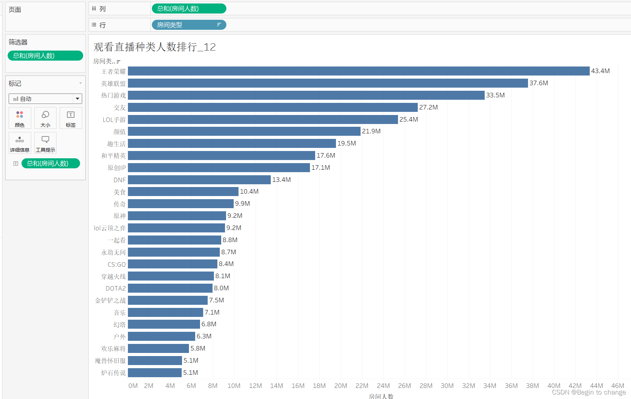The height and width of the screenshot is (399, 631).
Task: Select the 英雄联盟 bar
Action: click(328, 83)
